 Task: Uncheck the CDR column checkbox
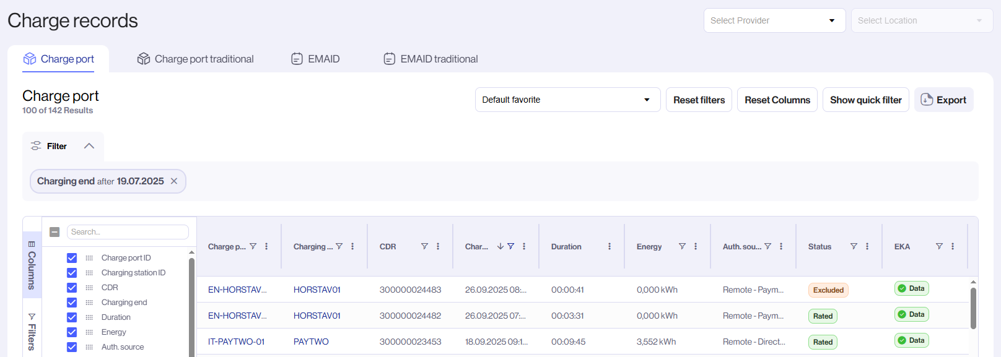(72, 288)
